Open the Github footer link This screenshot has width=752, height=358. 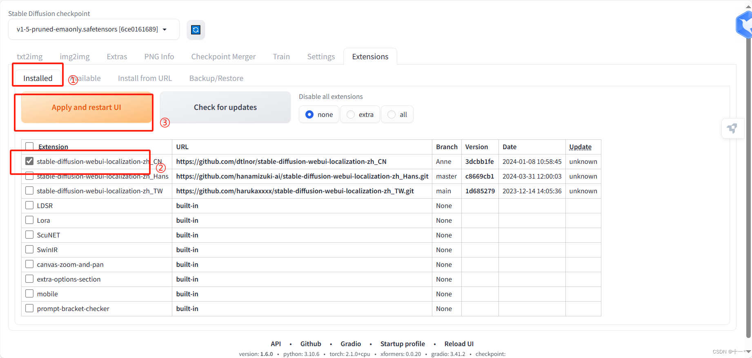coord(311,344)
